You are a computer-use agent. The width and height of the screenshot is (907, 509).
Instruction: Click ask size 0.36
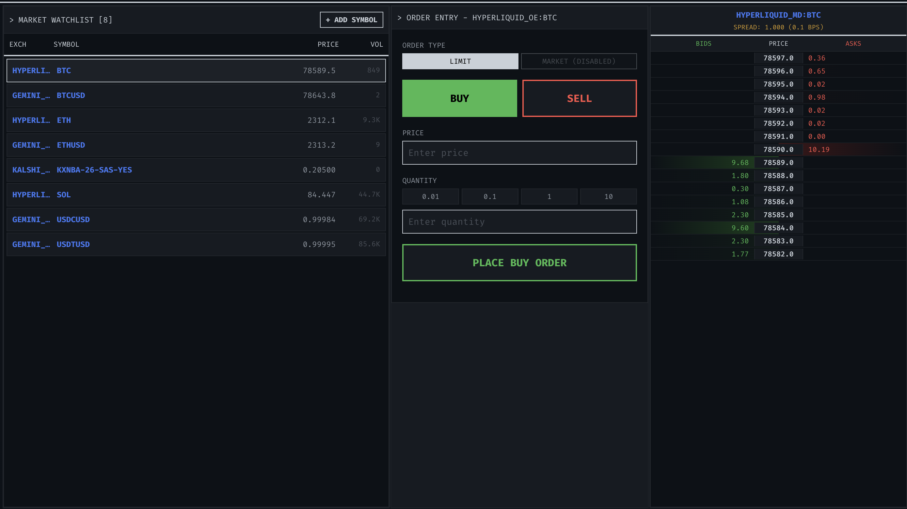click(817, 58)
